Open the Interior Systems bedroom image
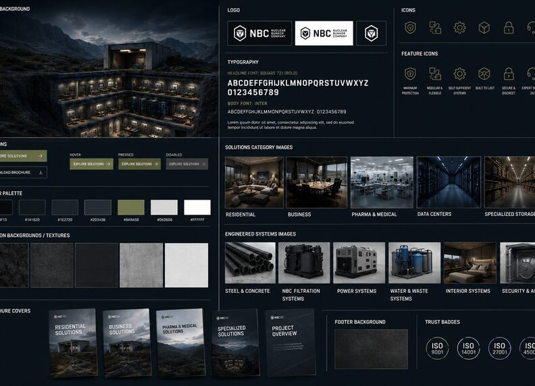The image size is (535, 386). (470, 263)
